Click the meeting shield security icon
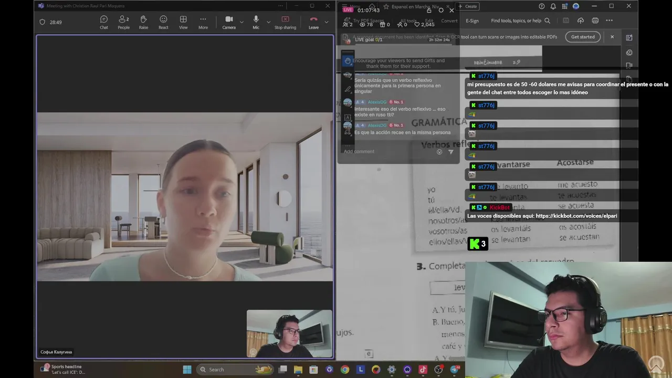The width and height of the screenshot is (672, 378). coord(43,22)
